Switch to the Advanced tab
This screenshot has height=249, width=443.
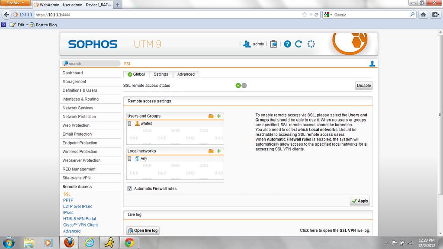(x=186, y=74)
